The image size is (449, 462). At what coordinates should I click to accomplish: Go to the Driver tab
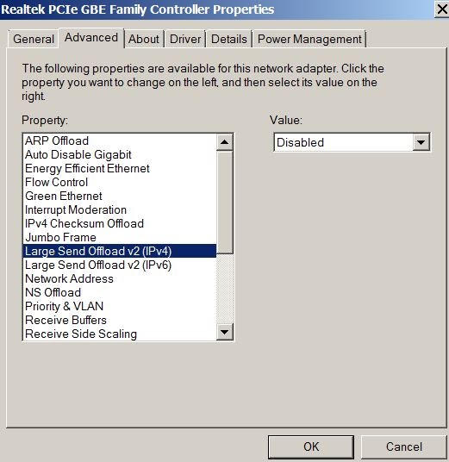(185, 39)
